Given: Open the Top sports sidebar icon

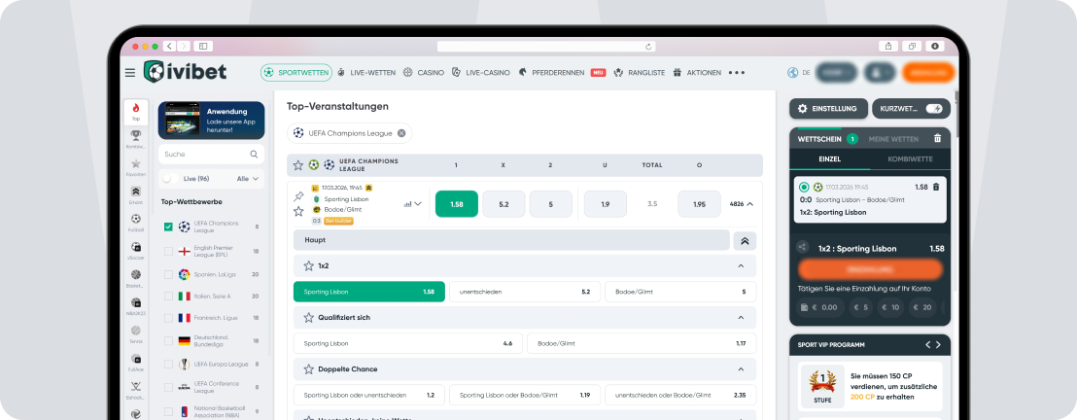Looking at the screenshot, I should pos(136,112).
